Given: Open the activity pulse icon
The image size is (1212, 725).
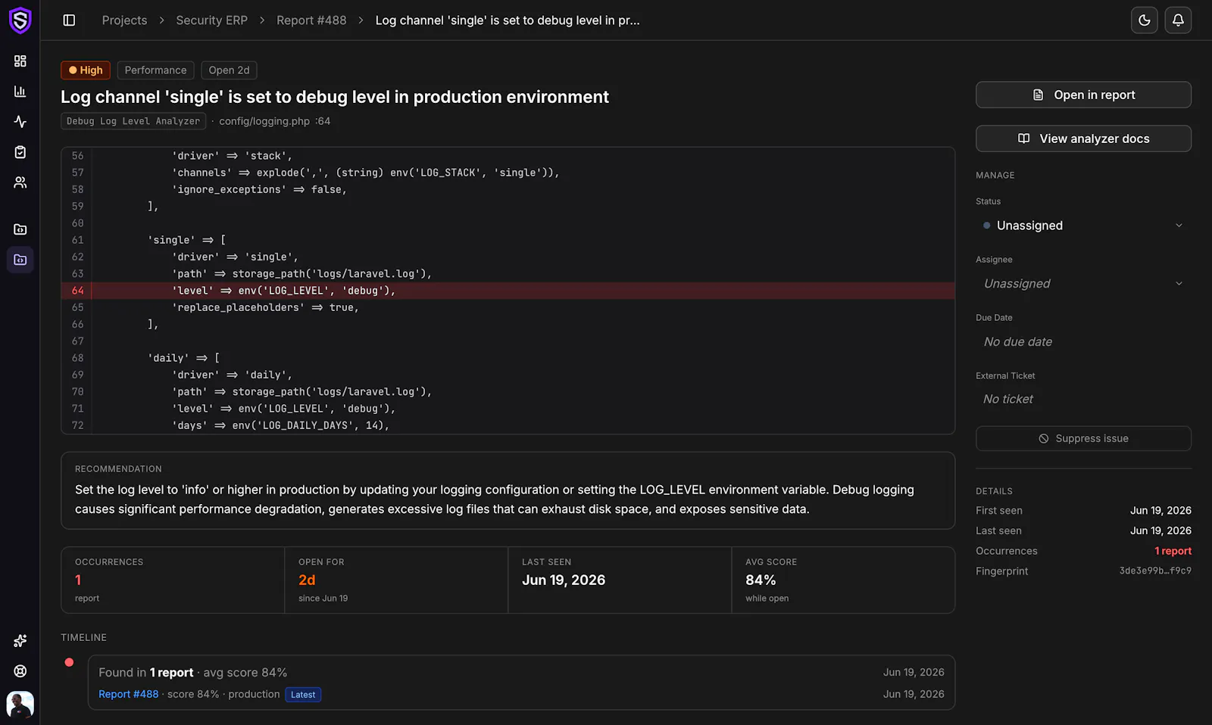Looking at the screenshot, I should coord(20,122).
